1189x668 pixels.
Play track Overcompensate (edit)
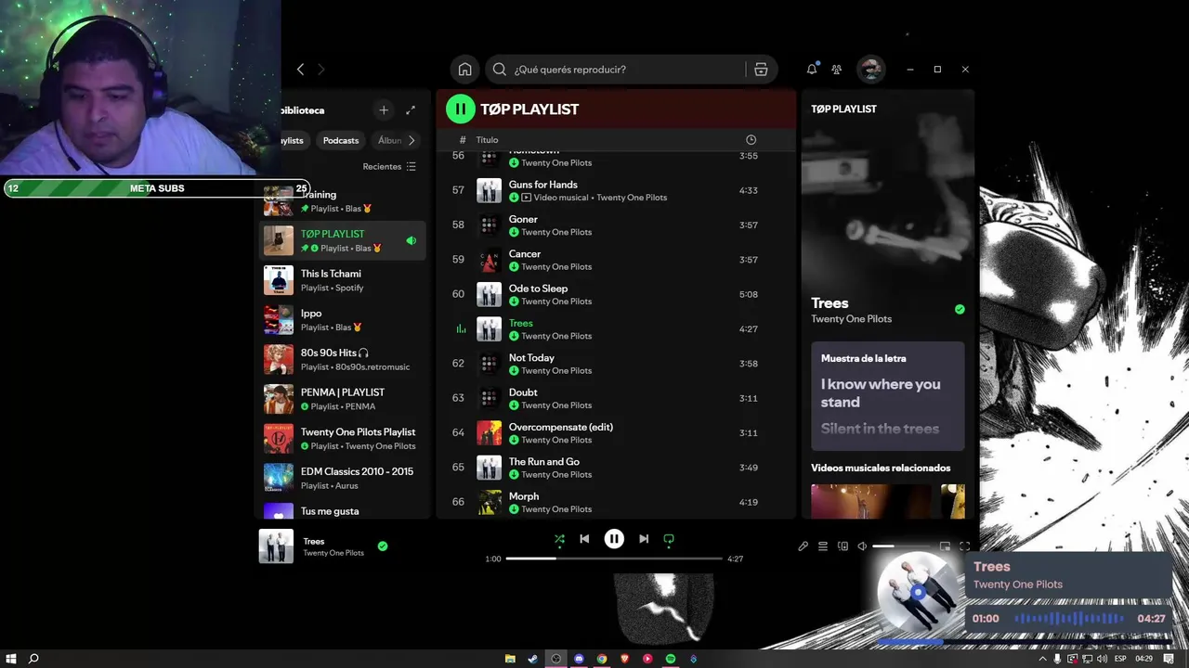tap(615, 432)
